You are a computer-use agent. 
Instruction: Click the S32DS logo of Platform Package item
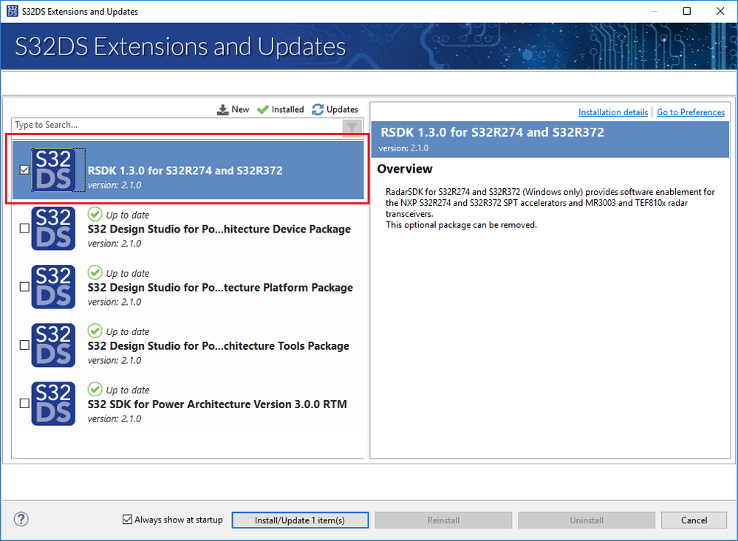(x=54, y=286)
